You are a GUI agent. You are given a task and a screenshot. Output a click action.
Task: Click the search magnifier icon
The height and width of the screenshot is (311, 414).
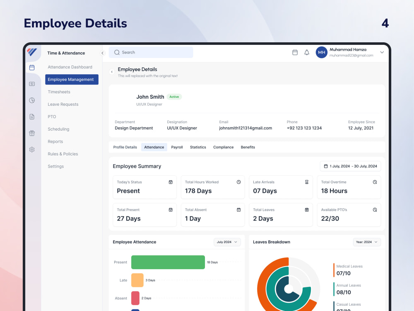pos(117,52)
